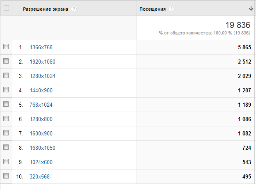Click help icon next to Разрешение экрана
The height and width of the screenshot is (190, 256).
pos(73,9)
